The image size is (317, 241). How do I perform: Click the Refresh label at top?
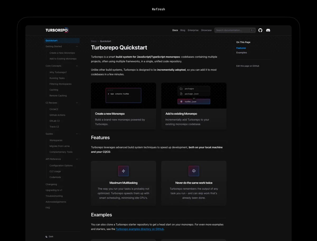158,9
